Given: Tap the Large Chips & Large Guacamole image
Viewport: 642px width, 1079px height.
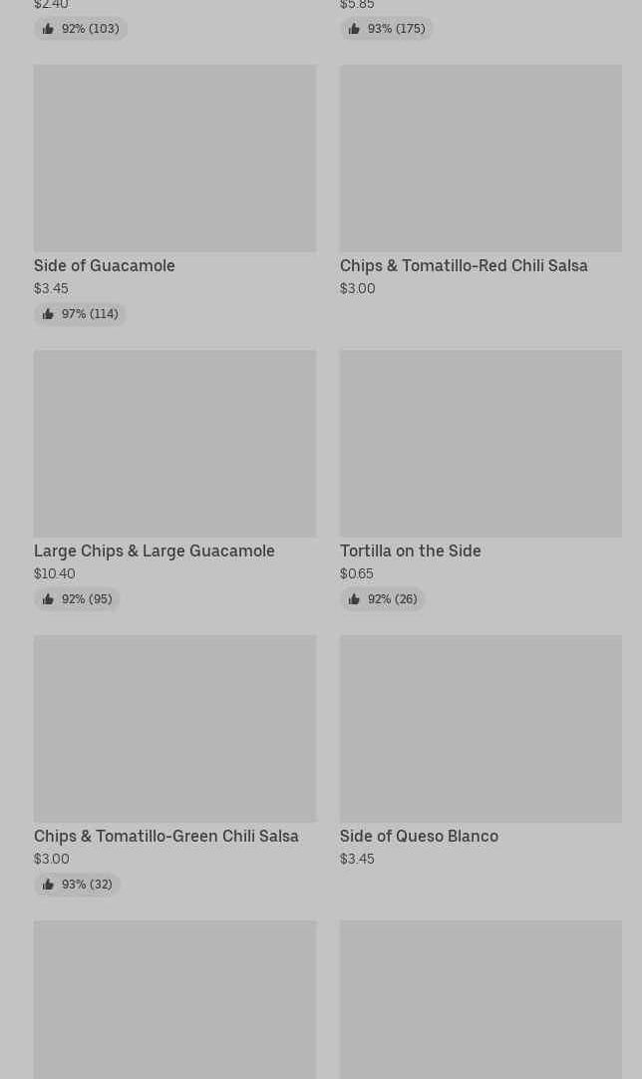Looking at the screenshot, I should [174, 443].
